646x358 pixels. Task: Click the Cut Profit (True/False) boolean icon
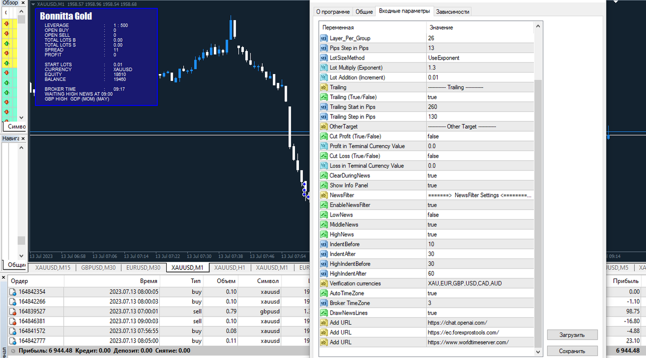tap(324, 136)
